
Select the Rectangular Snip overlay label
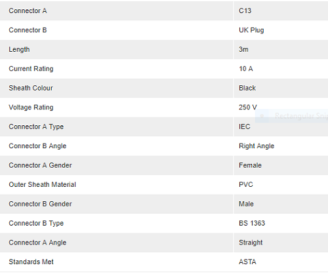coord(301,116)
